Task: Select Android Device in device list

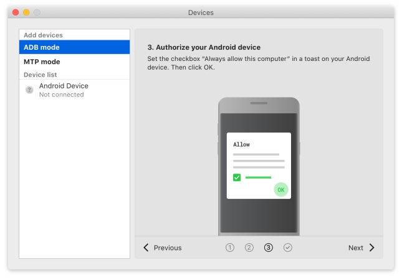Action: point(74,90)
